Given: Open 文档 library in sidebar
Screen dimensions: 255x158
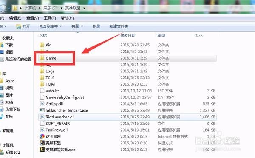Looking at the screenshot, I should click(x=9, y=102).
